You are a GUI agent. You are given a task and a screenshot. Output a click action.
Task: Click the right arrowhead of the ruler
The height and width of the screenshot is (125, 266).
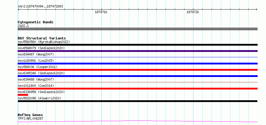pyautogui.click(x=257, y=9)
